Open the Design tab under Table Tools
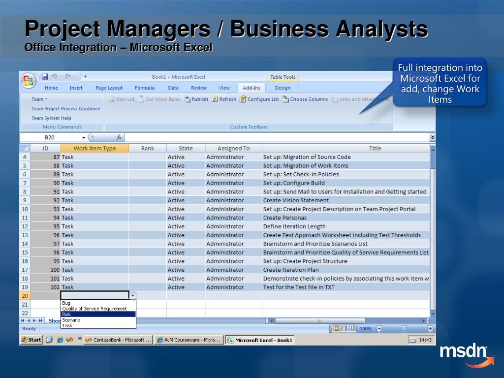This screenshot has height=378, width=504. (x=283, y=88)
